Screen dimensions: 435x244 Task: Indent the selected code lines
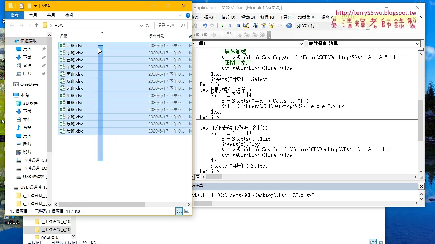[196, 35]
